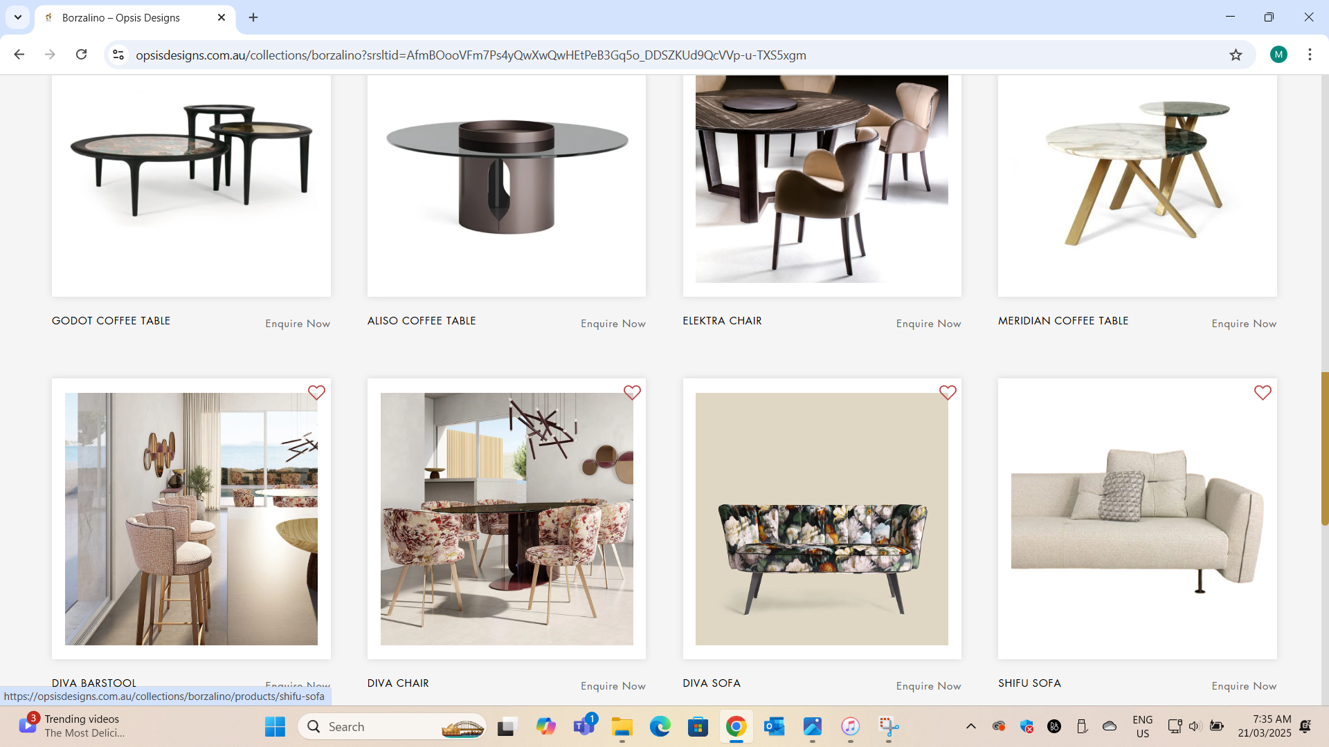Toggle wishlist heart on Diva Chair
Image resolution: width=1329 pixels, height=747 pixels.
coord(632,393)
